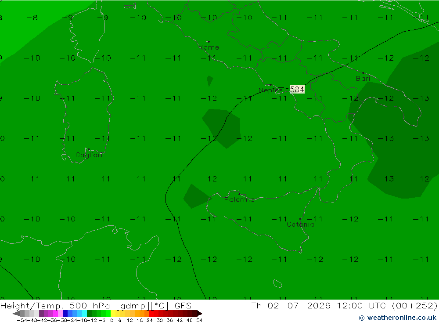Select the Bari city label
This screenshot has height=322, width=439.
363,79
